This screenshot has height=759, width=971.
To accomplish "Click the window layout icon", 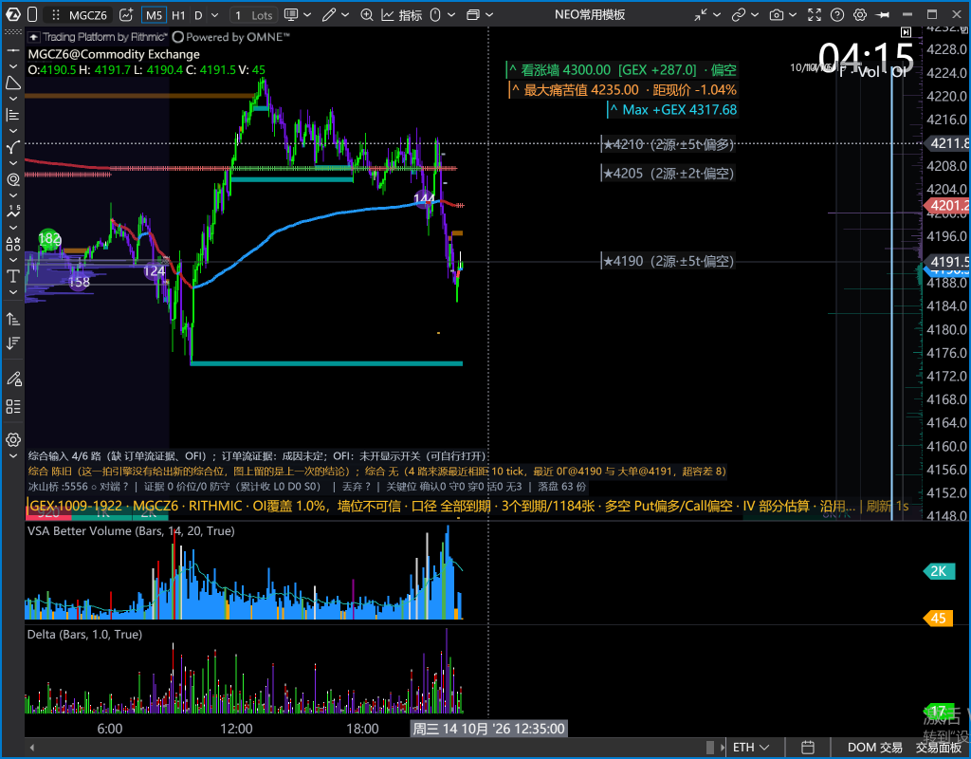I will (473, 15).
